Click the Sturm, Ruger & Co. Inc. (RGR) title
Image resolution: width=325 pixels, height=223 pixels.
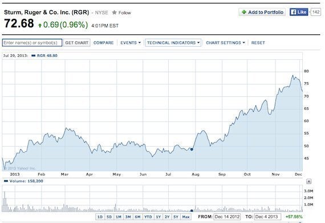46,12
